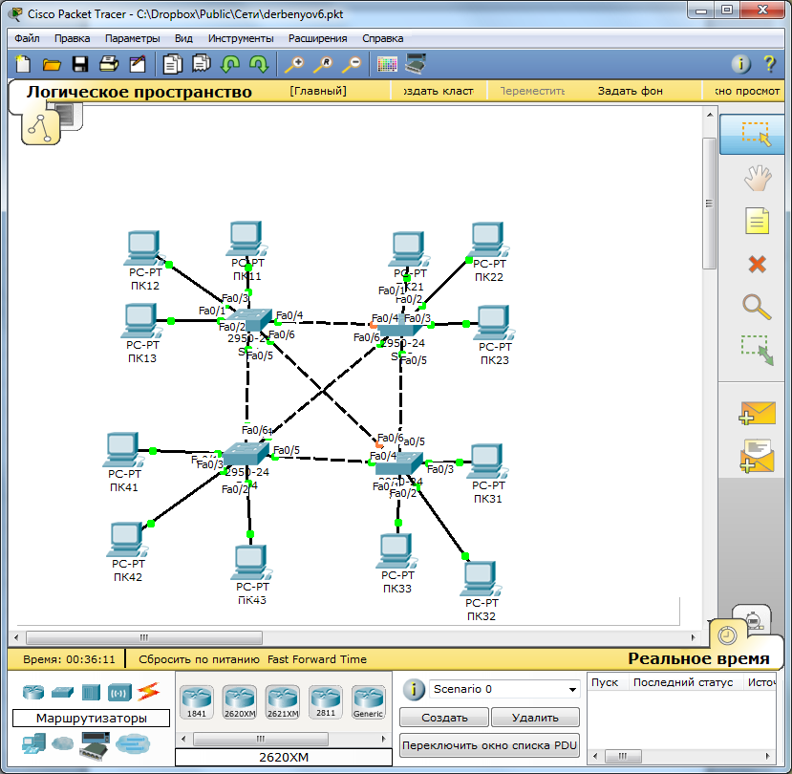
Task: Select the Wireless Devices category icon
Action: click(119, 692)
